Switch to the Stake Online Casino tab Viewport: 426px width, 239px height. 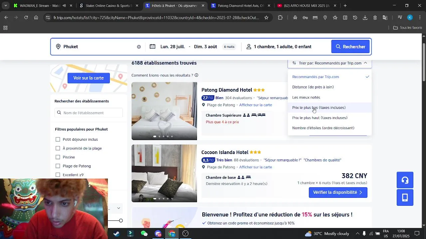click(x=108, y=6)
